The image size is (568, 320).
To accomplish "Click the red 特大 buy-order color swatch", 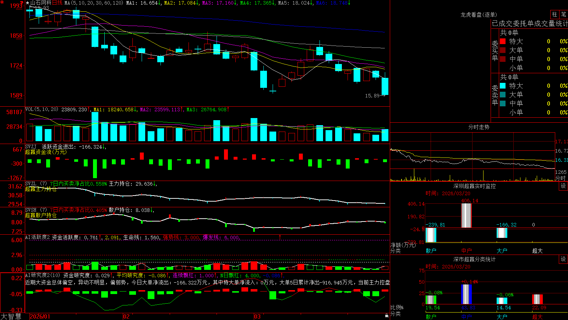I will (503, 41).
